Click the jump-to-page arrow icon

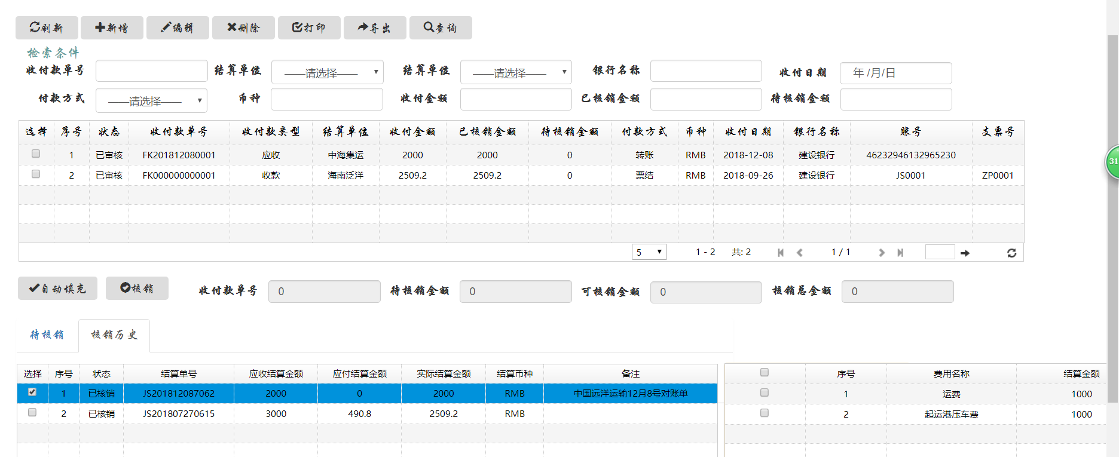(x=965, y=253)
